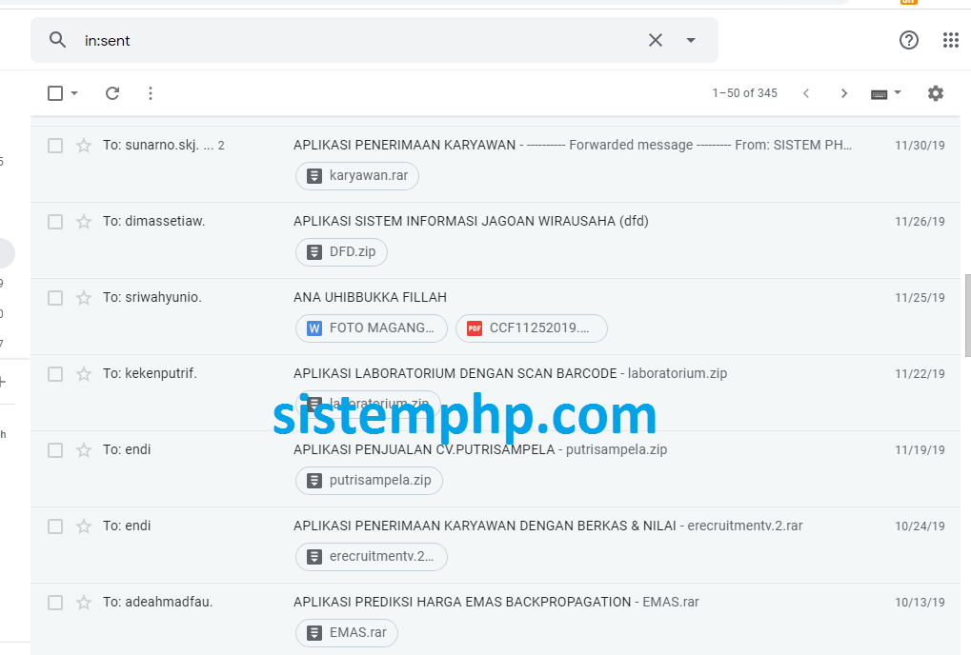Open the Help question mark icon
971x655 pixels.
(x=908, y=40)
